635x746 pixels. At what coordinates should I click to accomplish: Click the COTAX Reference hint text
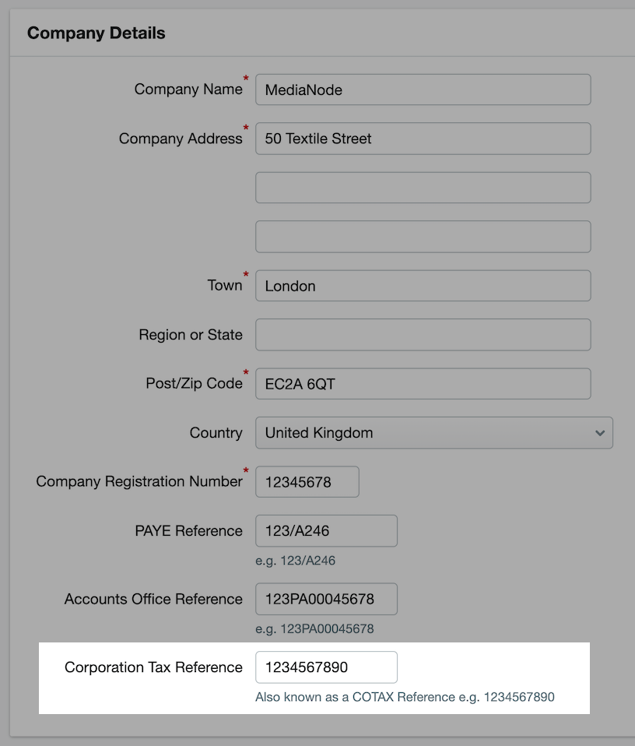pyautogui.click(x=405, y=697)
